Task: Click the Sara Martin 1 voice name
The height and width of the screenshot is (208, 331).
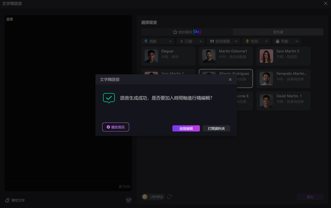Action: tap(172, 73)
